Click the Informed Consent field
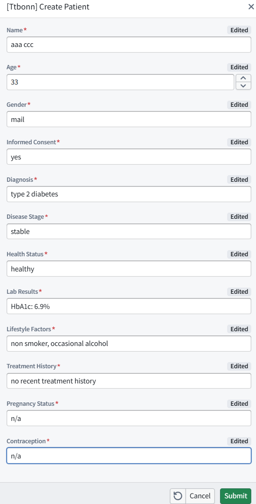The width and height of the screenshot is (256, 504). coord(129,157)
